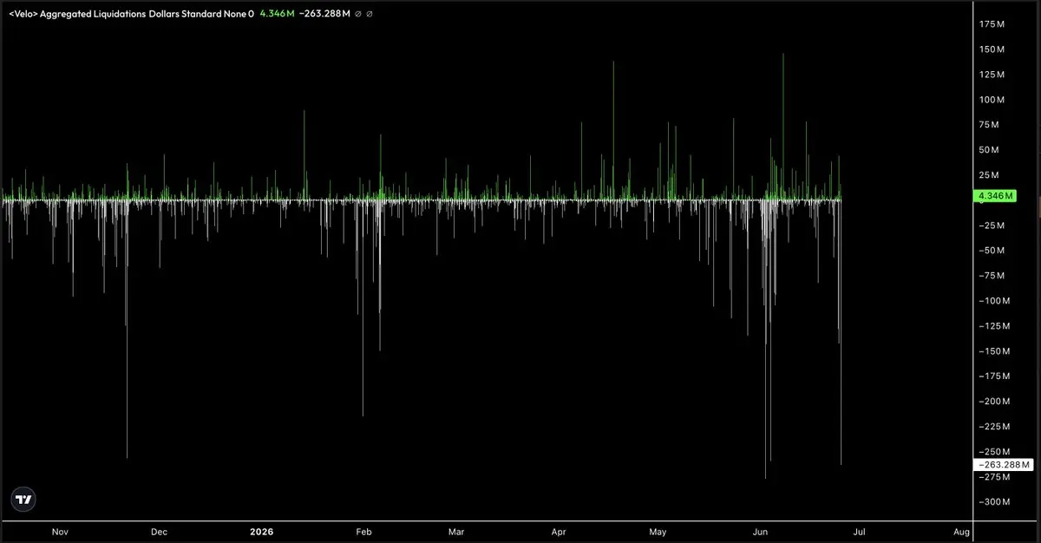Click the May label on the time axis

click(x=658, y=531)
